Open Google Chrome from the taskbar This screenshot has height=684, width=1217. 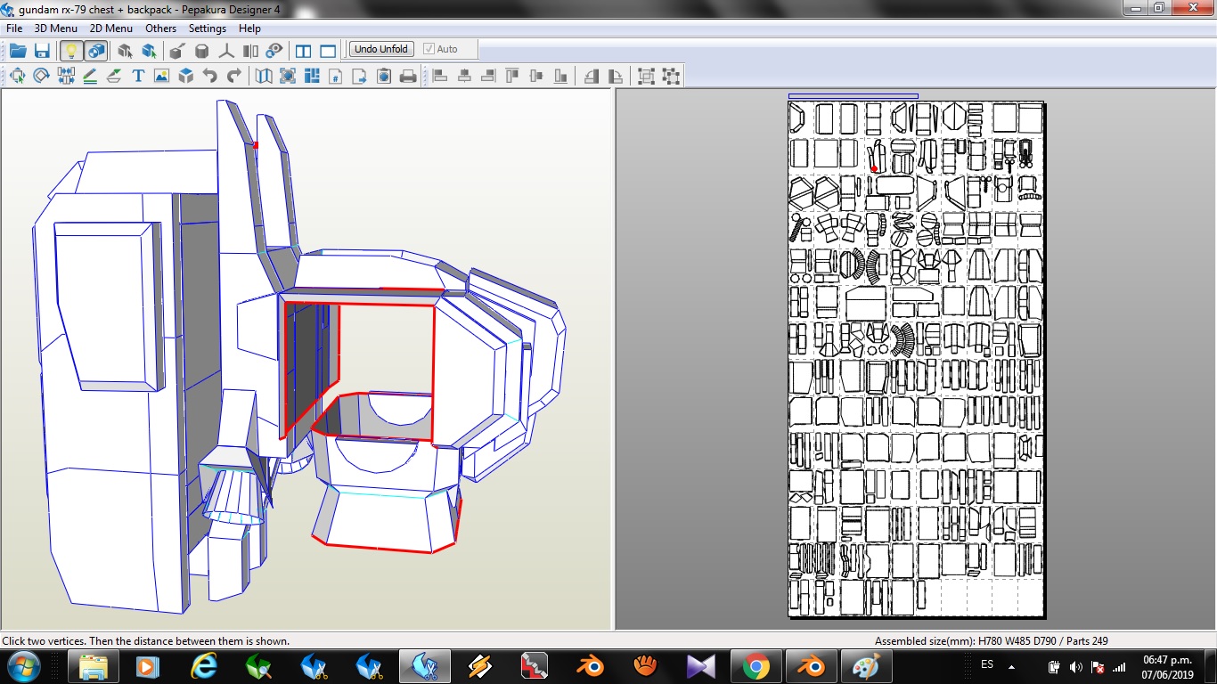(x=756, y=666)
